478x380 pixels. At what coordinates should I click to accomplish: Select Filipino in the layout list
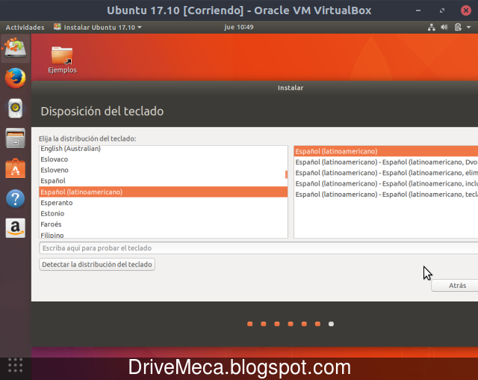click(164, 234)
